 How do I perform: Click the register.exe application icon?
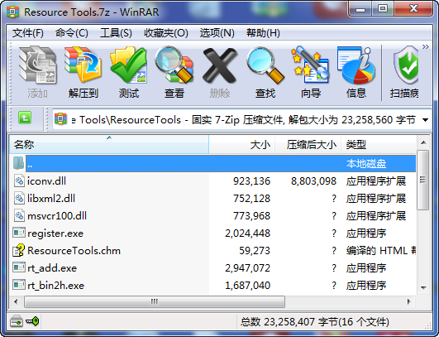point(19,233)
